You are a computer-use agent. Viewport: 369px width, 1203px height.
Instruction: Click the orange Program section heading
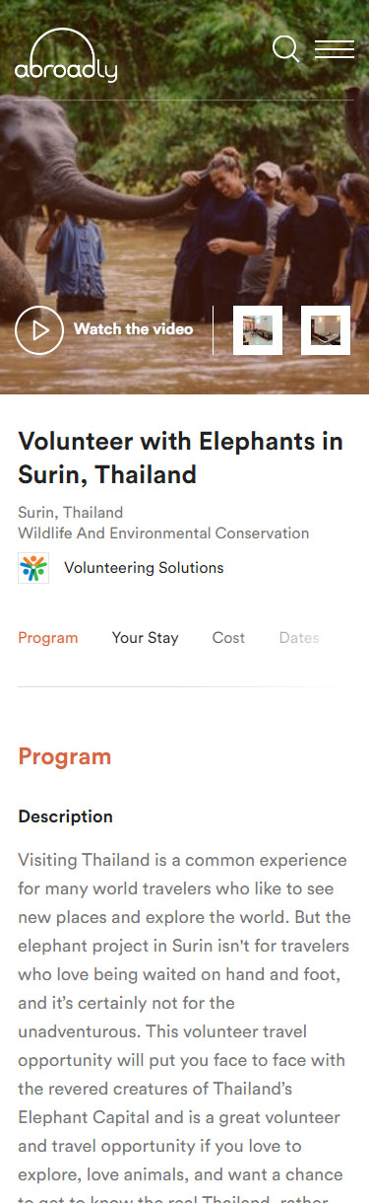[65, 757]
